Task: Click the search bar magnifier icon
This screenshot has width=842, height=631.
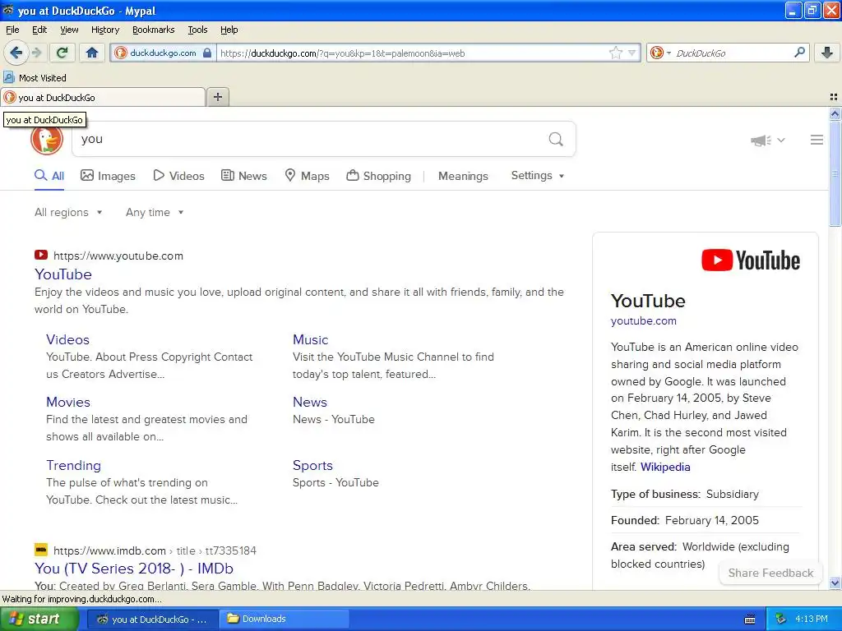Action: [x=799, y=53]
